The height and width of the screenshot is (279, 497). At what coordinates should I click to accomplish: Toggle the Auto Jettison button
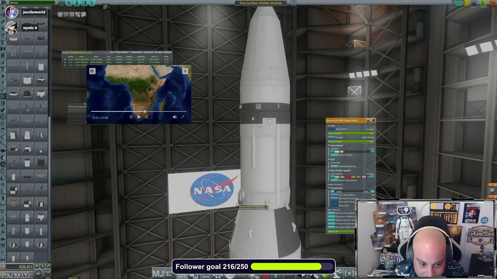point(331,129)
